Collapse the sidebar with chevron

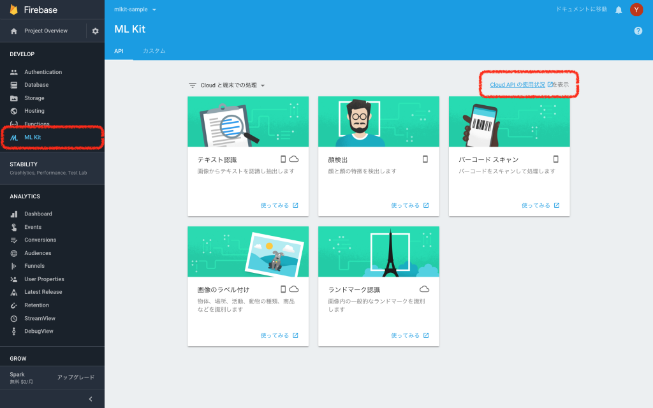click(91, 399)
